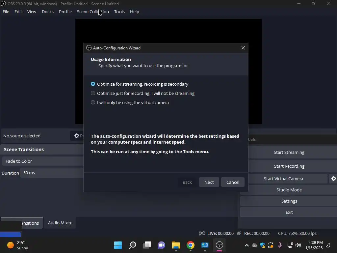Image resolution: width=337 pixels, height=253 pixels.
Task: Open Windows Search from taskbar
Action: click(132, 245)
